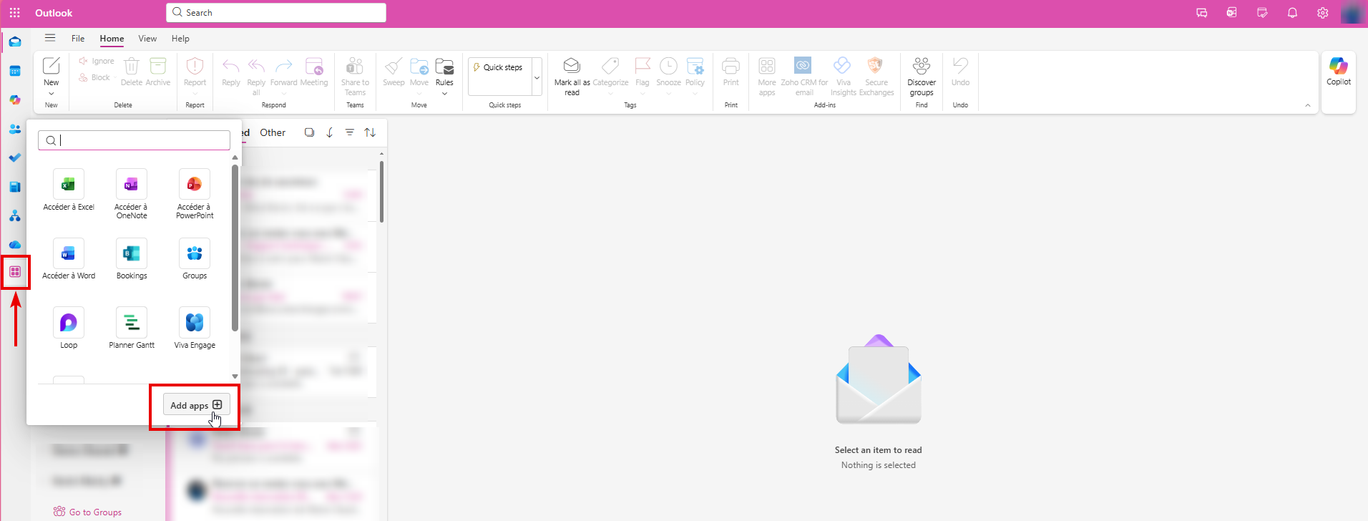Viewport: 1368px width, 521px height.
Task: Open the File menu
Action: click(x=78, y=39)
